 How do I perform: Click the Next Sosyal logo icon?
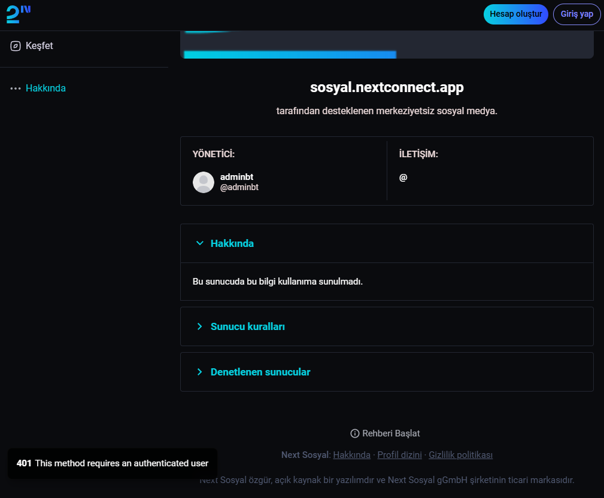click(x=18, y=14)
